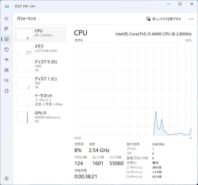Run a new task with 新しいタスクを実行する
Viewport: 198px width, 185px height.
(x=164, y=19)
